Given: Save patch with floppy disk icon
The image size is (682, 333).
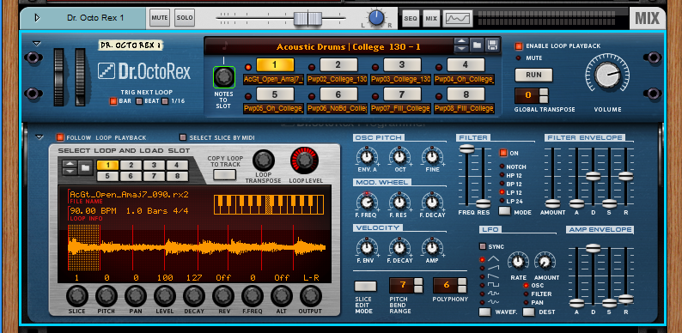Looking at the screenshot, I should click(492, 45).
